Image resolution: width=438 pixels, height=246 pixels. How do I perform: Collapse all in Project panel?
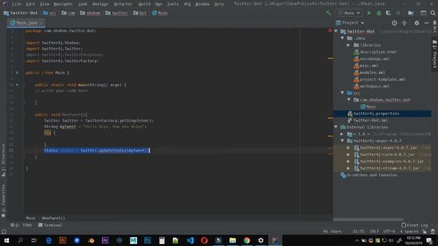point(404,23)
